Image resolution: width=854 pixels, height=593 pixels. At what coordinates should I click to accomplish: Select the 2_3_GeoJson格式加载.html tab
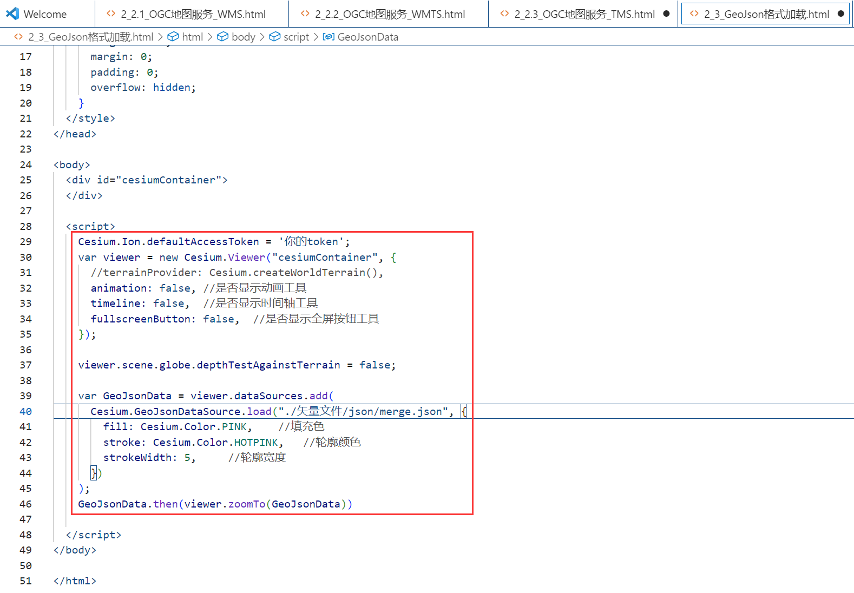pos(765,14)
